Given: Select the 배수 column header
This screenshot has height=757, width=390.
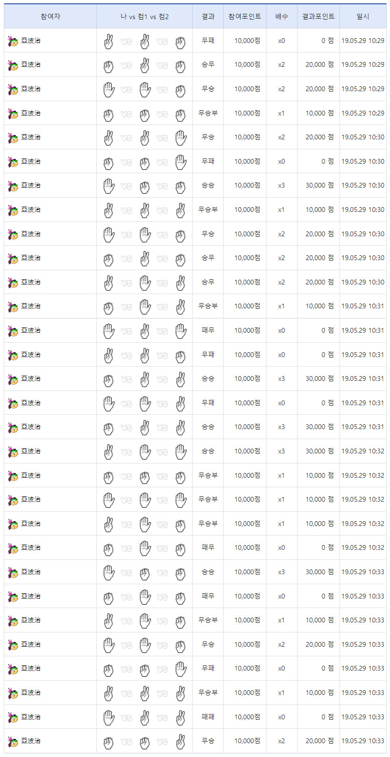Looking at the screenshot, I should 281,17.
